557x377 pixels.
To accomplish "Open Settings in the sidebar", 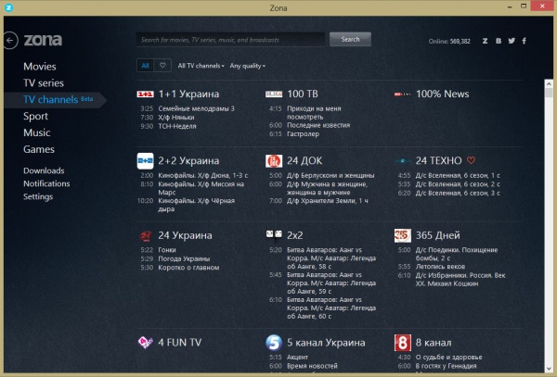I will (38, 196).
